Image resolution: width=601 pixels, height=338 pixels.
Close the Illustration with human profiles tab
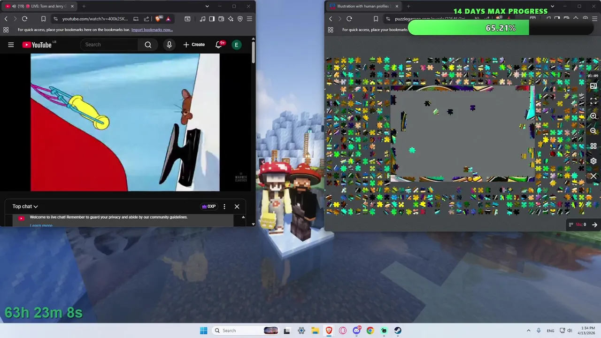pos(397,6)
